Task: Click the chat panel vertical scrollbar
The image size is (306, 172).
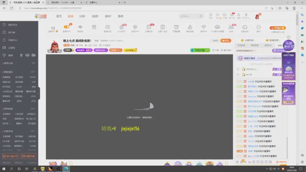Action: click(287, 148)
